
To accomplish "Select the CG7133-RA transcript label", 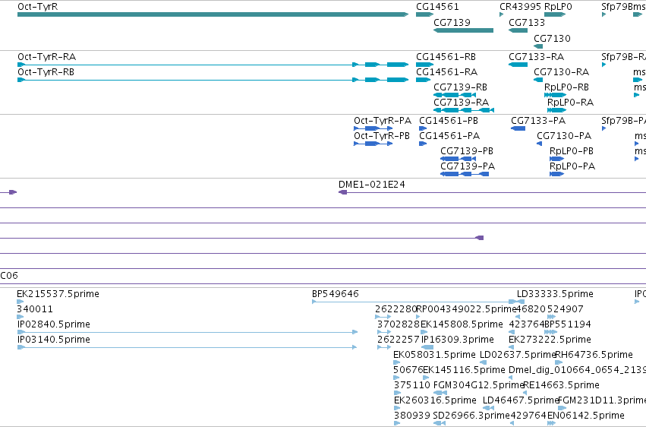I will tap(537, 56).
